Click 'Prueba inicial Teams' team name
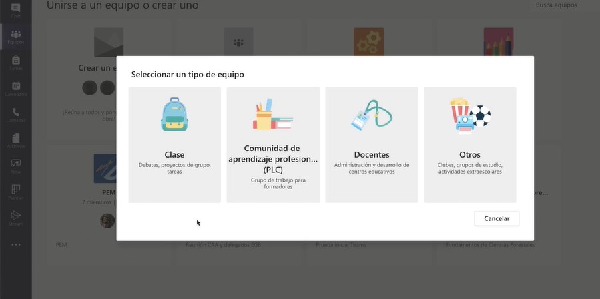 point(340,245)
